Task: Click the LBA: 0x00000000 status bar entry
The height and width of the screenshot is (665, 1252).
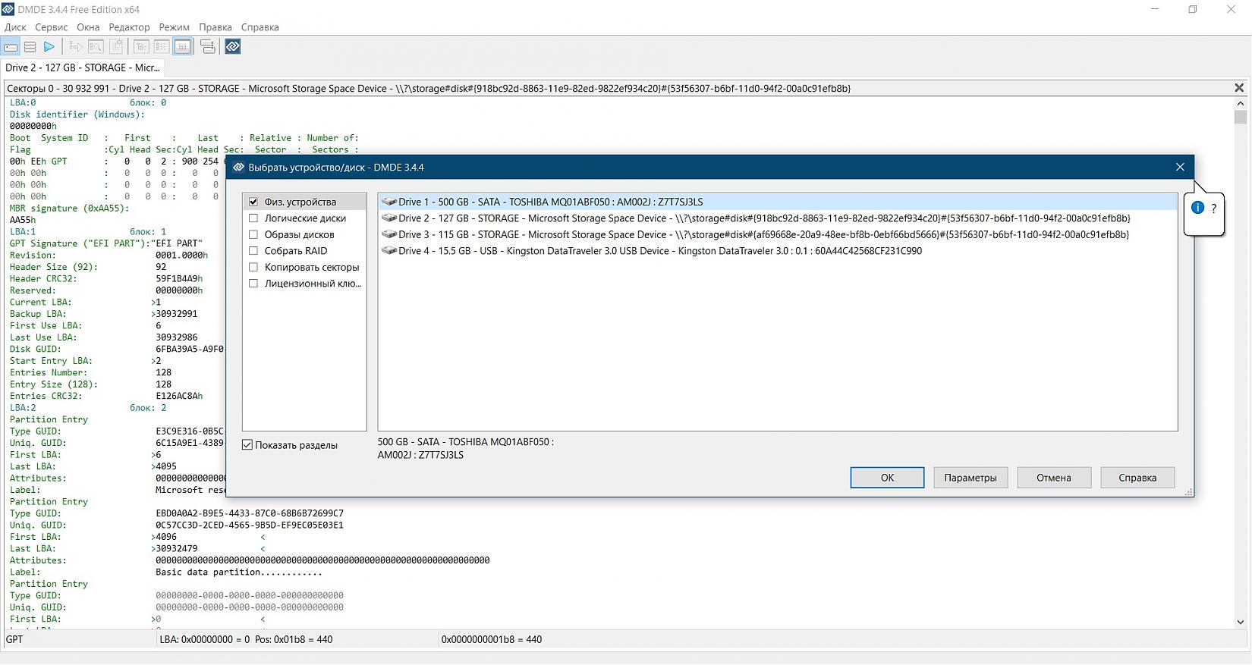Action: pos(246,639)
